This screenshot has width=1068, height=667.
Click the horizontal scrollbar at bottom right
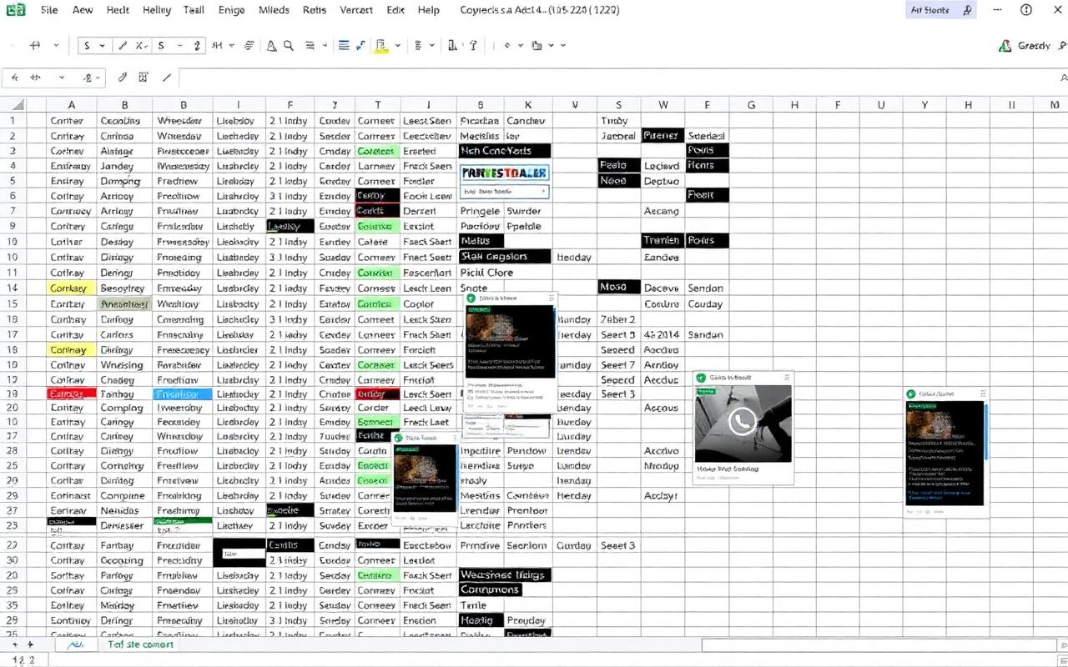click(x=880, y=645)
